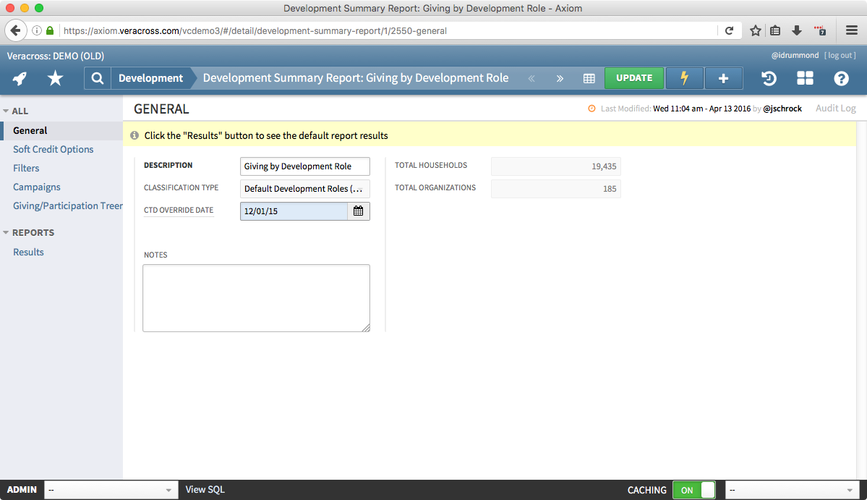Open favorites star icon
The width and height of the screenshot is (867, 500).
pyautogui.click(x=55, y=78)
